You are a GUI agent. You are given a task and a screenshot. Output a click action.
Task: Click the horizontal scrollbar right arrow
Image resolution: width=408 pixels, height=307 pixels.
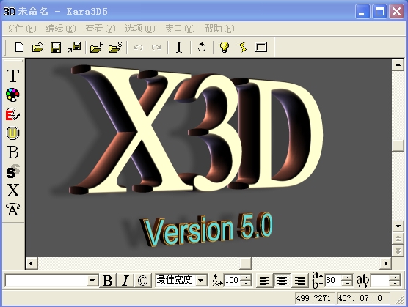point(386,263)
